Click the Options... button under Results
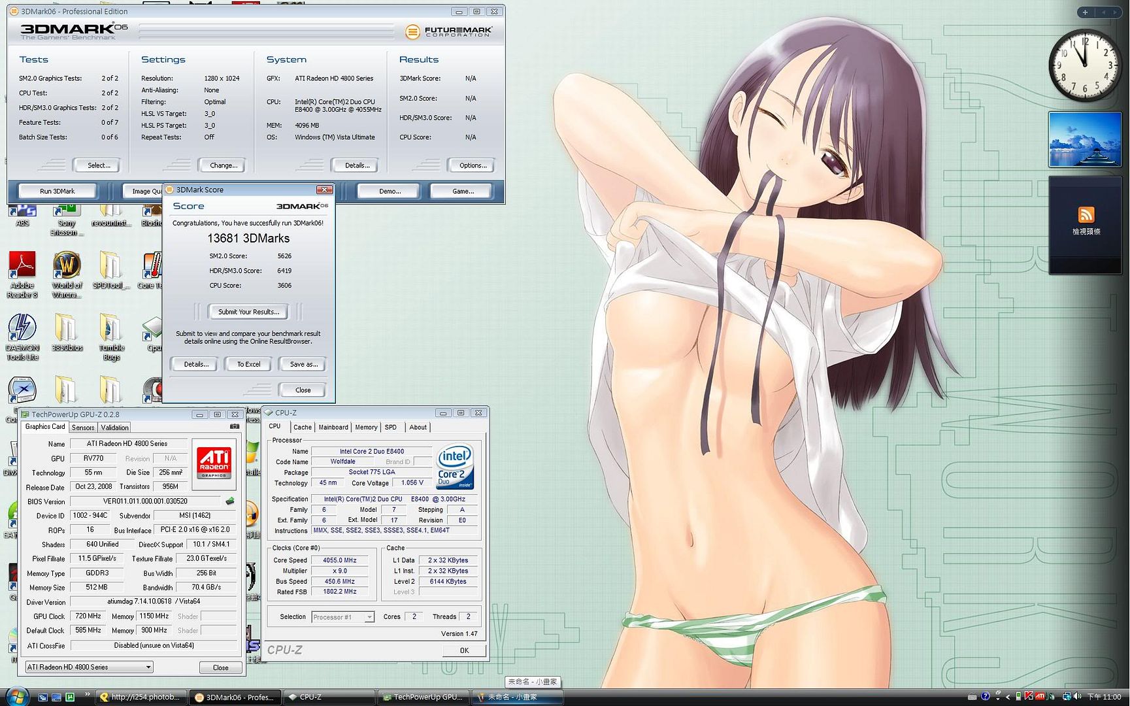This screenshot has width=1130, height=706. (x=473, y=165)
